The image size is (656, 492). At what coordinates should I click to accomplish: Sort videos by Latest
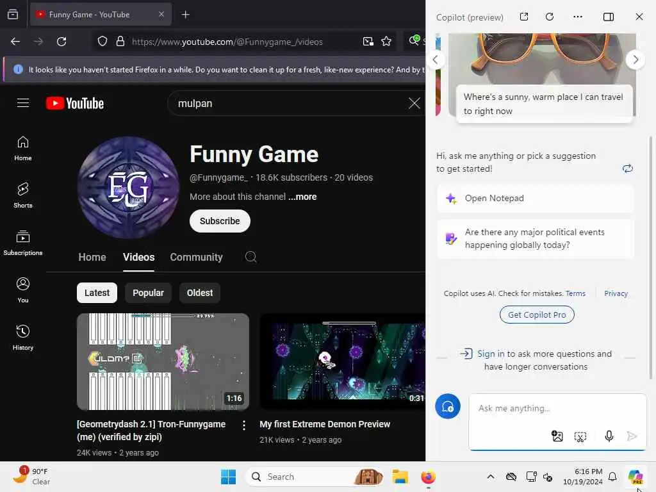tap(97, 293)
